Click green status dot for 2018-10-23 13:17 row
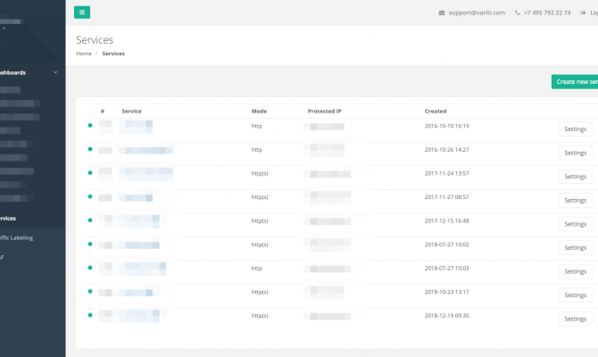This screenshot has height=357, width=598. [x=90, y=291]
